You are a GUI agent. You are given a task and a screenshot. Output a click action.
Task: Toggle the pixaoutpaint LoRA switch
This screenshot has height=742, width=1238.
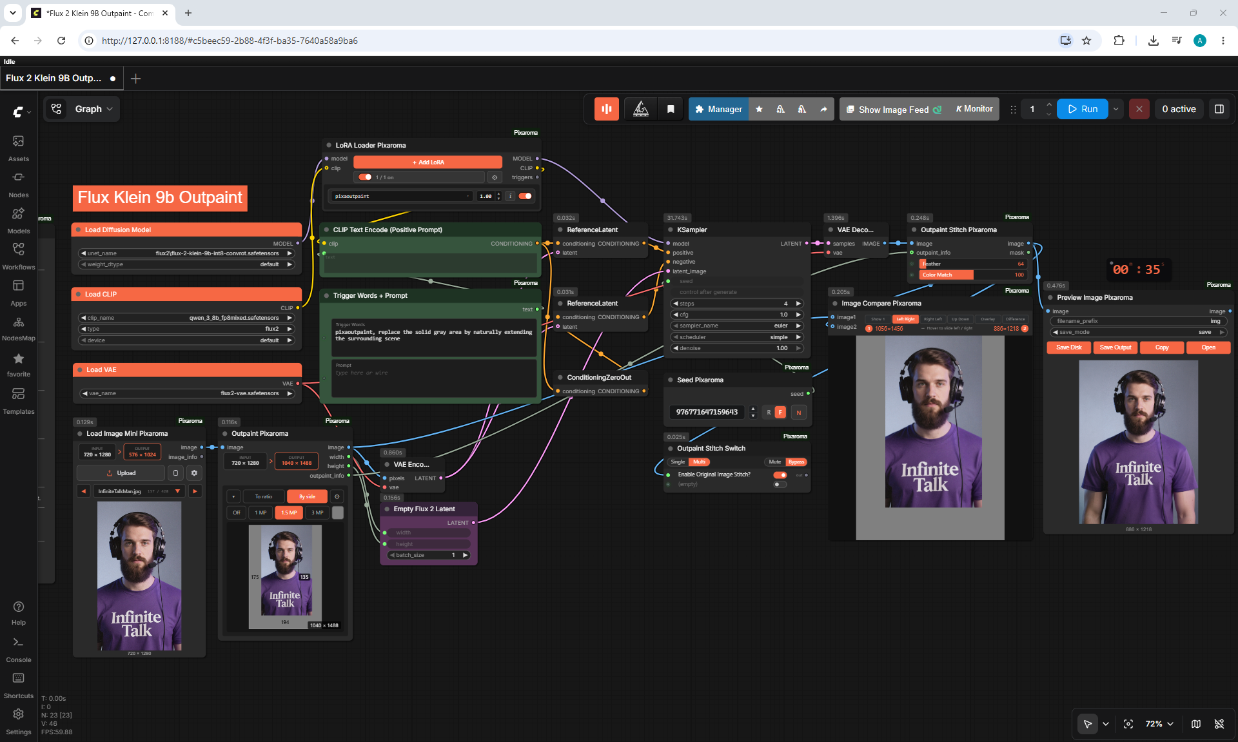(x=526, y=196)
